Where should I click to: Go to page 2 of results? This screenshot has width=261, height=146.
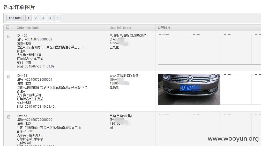pyautogui.click(x=36, y=18)
